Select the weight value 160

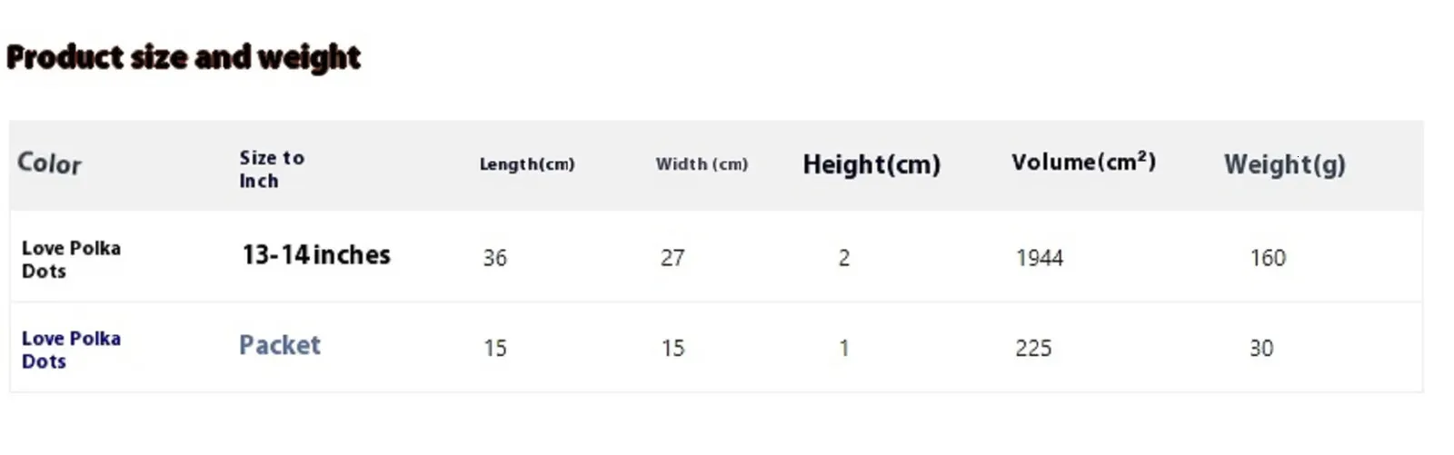(x=1268, y=258)
